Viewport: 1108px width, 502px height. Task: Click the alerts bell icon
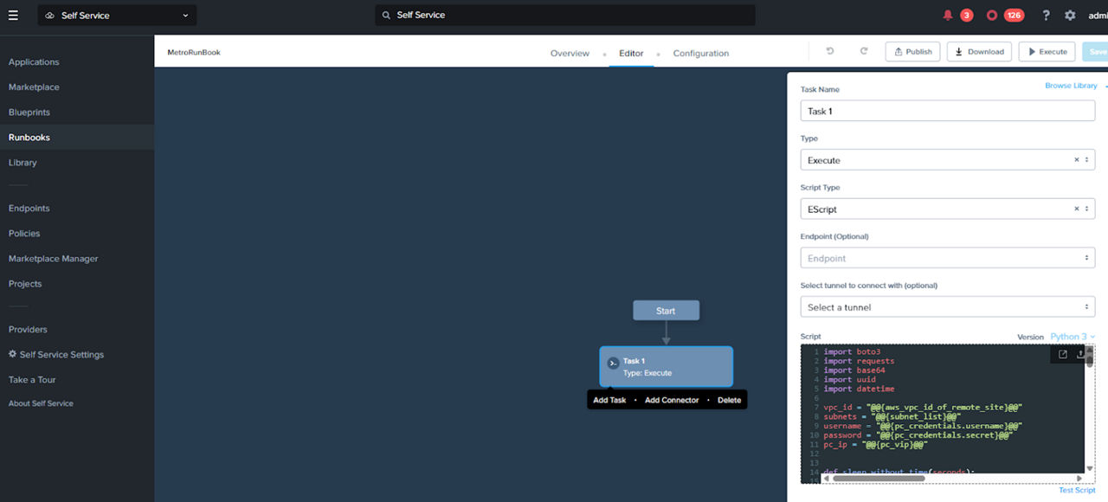point(948,16)
